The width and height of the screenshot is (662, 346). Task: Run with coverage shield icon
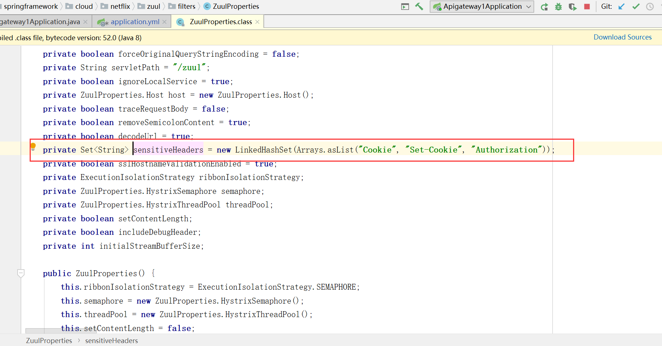pyautogui.click(x=573, y=7)
